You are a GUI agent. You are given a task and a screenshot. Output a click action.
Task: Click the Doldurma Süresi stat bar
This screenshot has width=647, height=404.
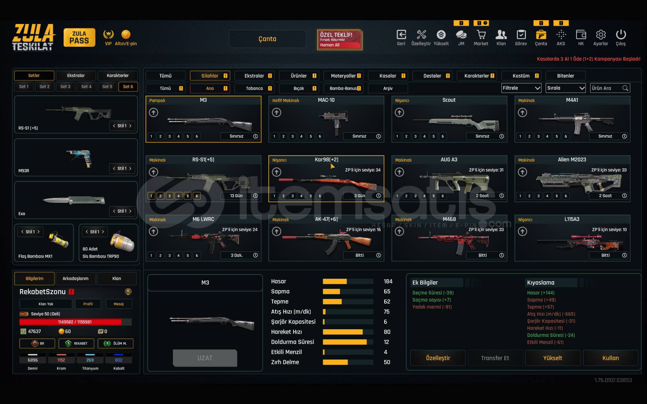348,342
